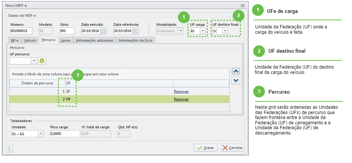The image size is (352, 163).
Task: Click the green add UF percurso button
Action: coord(42,61)
